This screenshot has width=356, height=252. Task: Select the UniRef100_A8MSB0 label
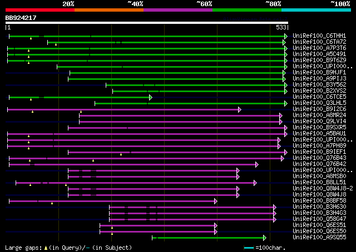click(319, 177)
